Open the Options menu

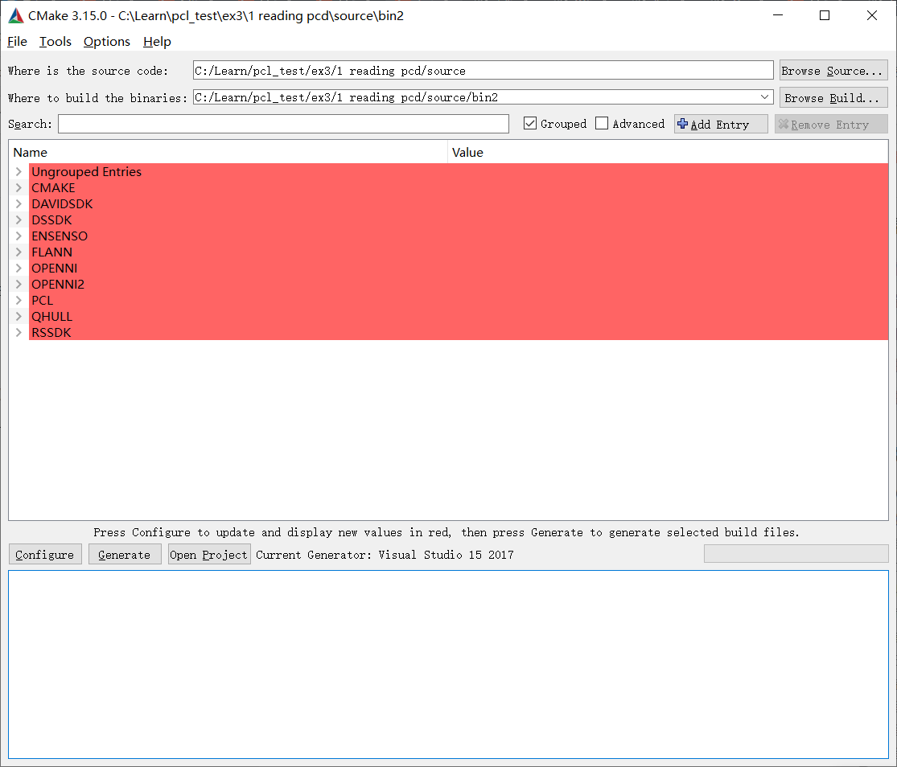tap(106, 42)
